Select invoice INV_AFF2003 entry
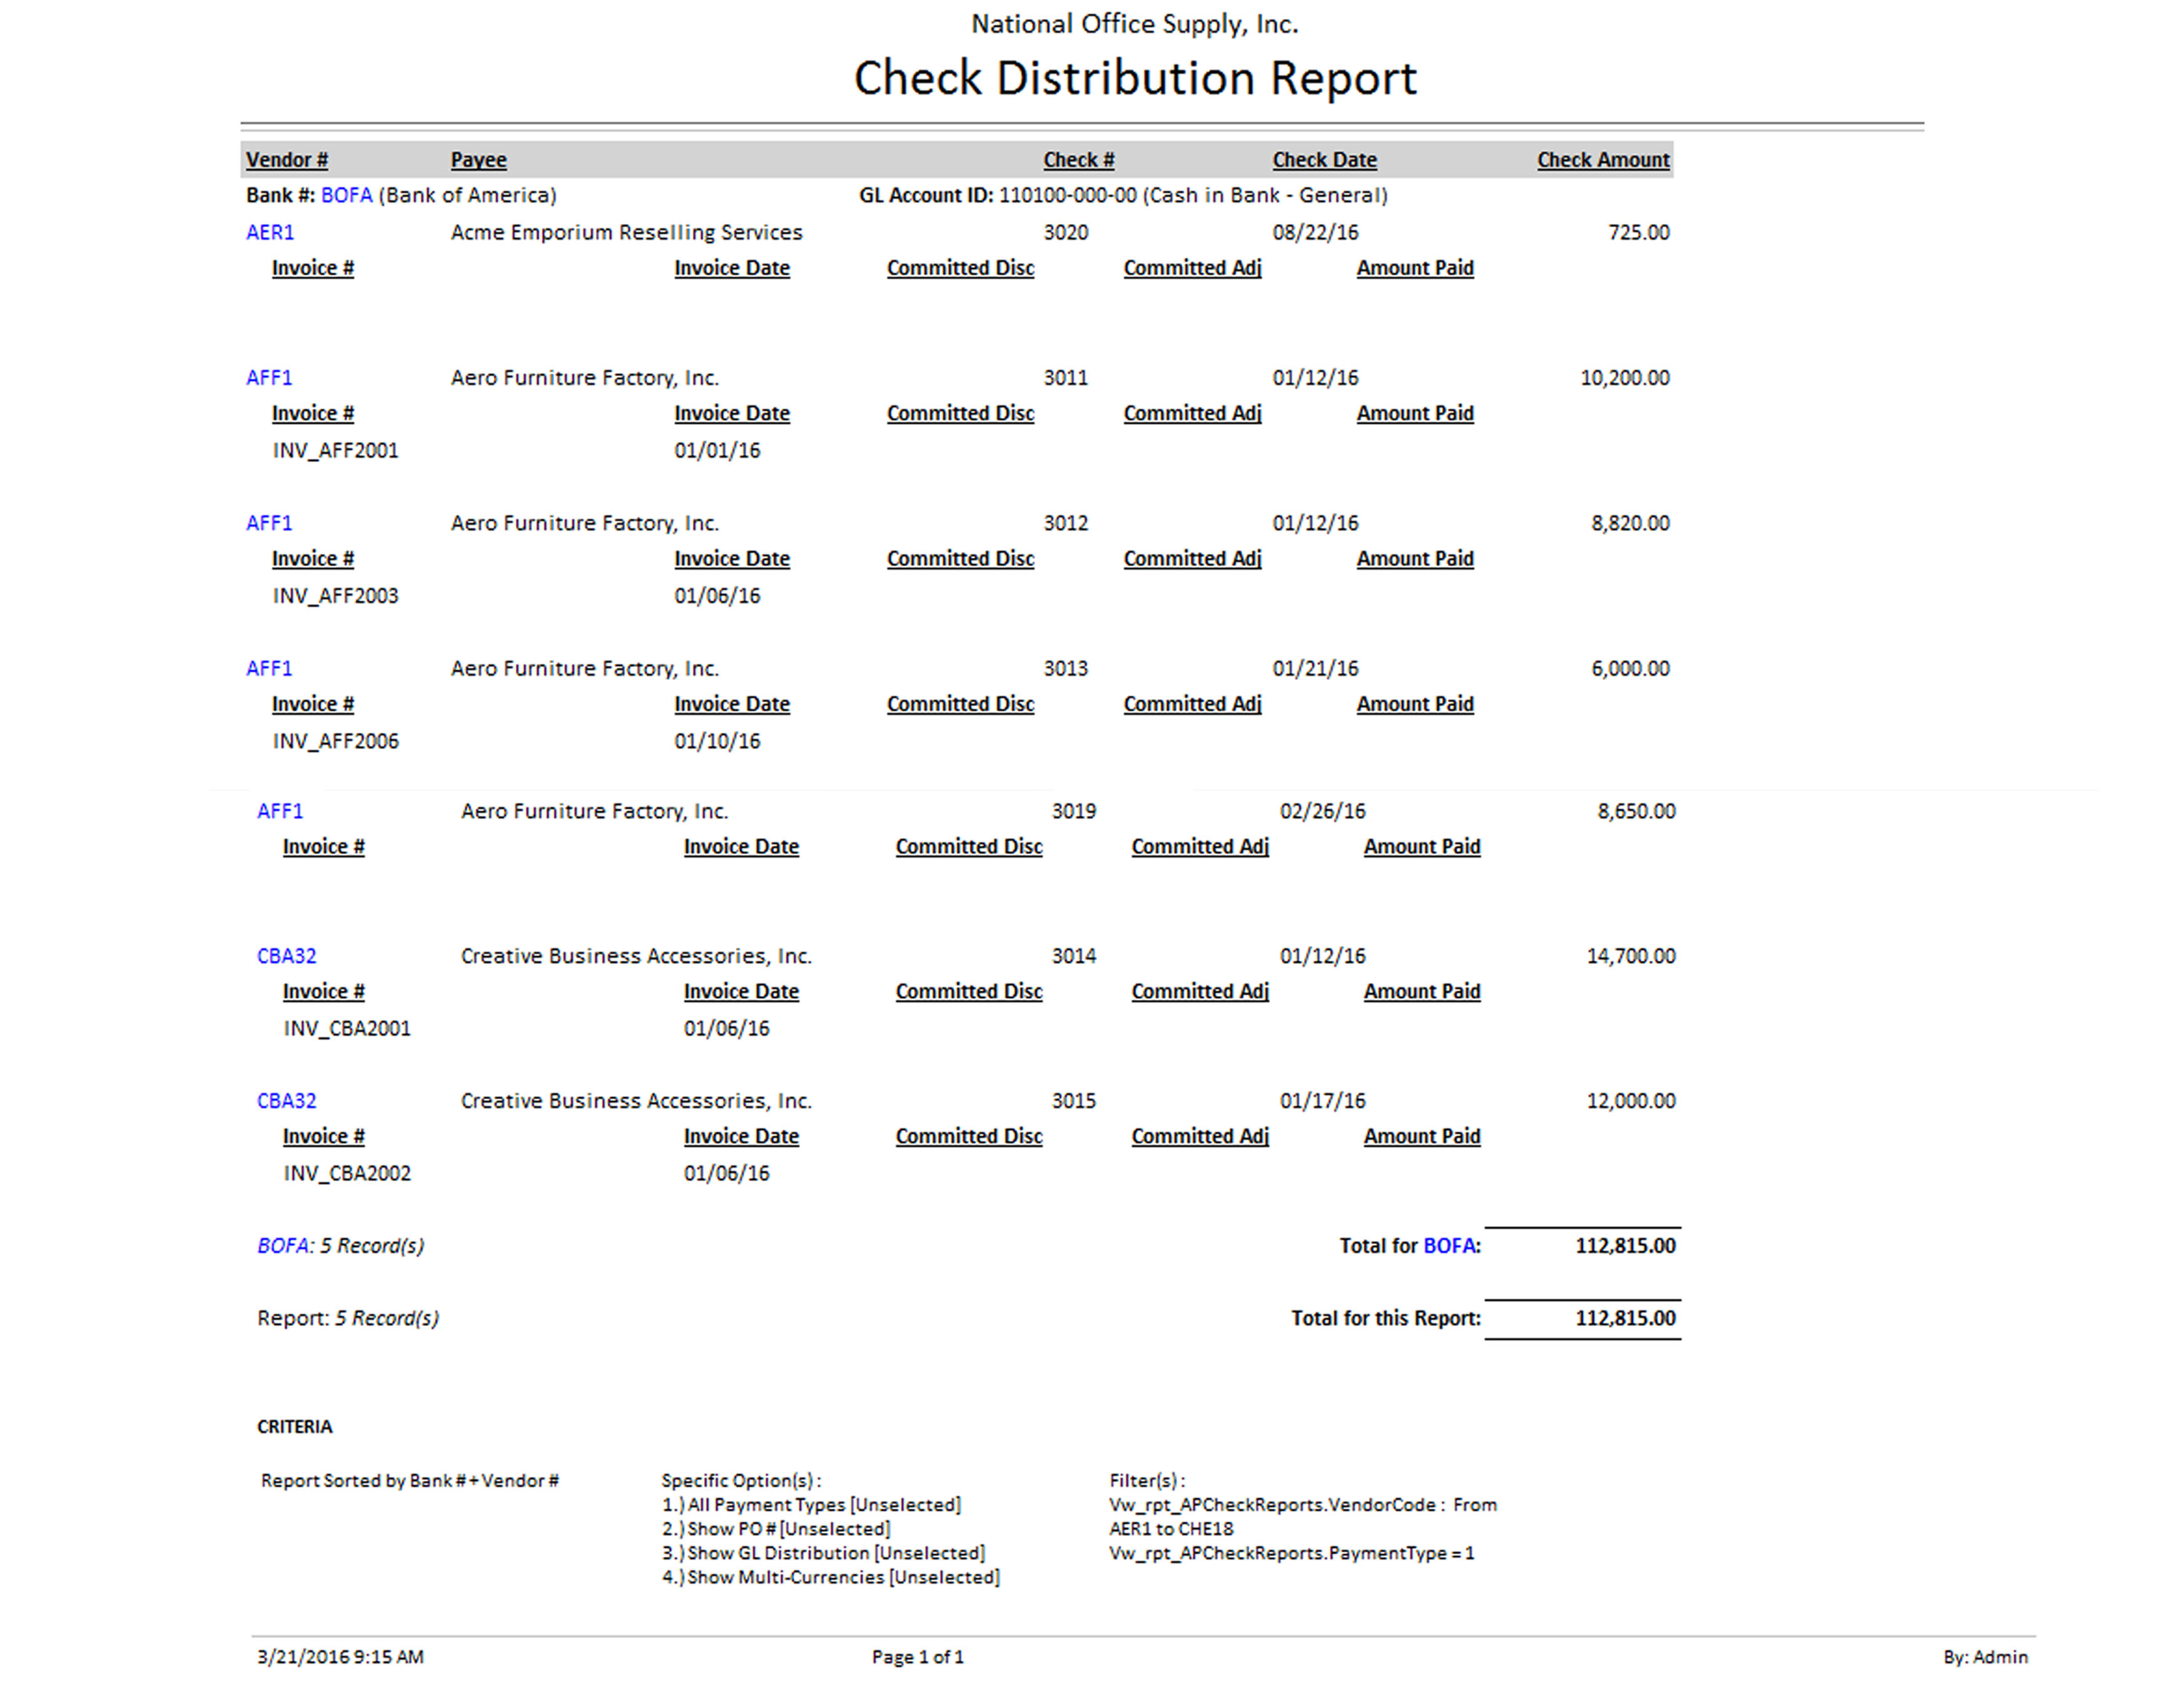The height and width of the screenshot is (1708, 2181). point(335,596)
